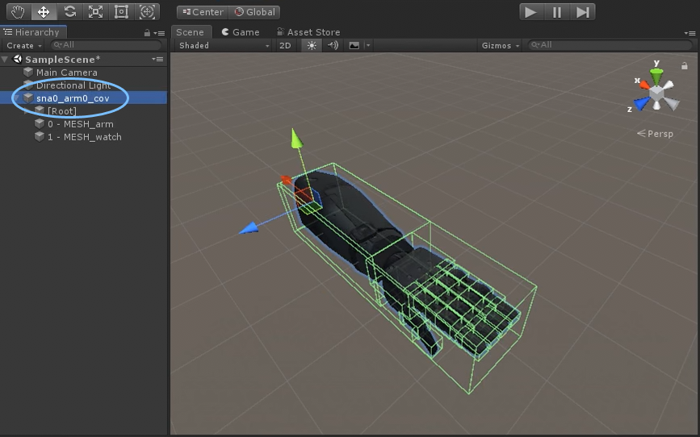Switch to the Hierarchy tab
The width and height of the screenshot is (700, 437).
tap(33, 32)
